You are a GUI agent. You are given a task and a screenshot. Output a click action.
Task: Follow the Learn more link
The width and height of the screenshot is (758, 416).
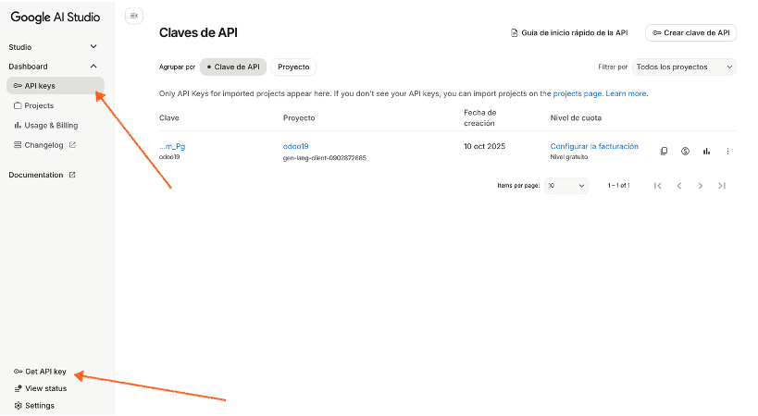tap(626, 93)
